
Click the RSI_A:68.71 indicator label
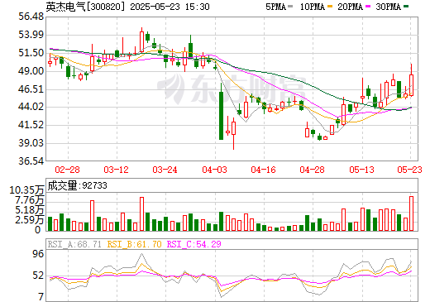coord(74,244)
